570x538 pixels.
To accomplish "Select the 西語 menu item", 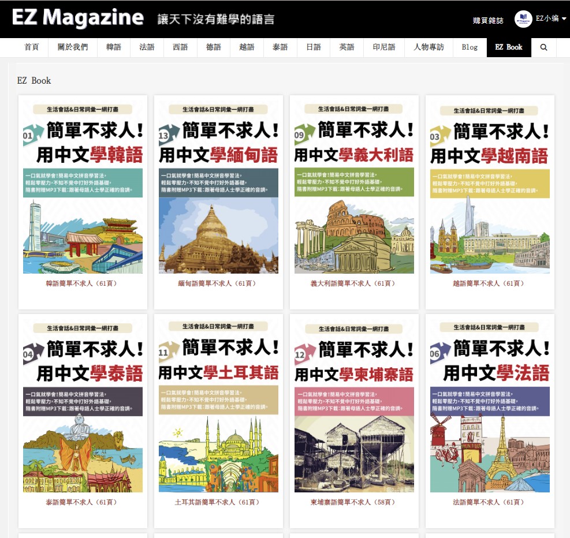I will click(180, 47).
